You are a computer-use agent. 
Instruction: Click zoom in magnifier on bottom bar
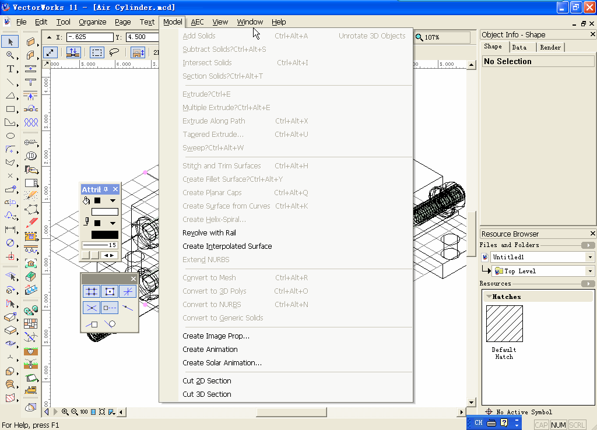pos(65,412)
